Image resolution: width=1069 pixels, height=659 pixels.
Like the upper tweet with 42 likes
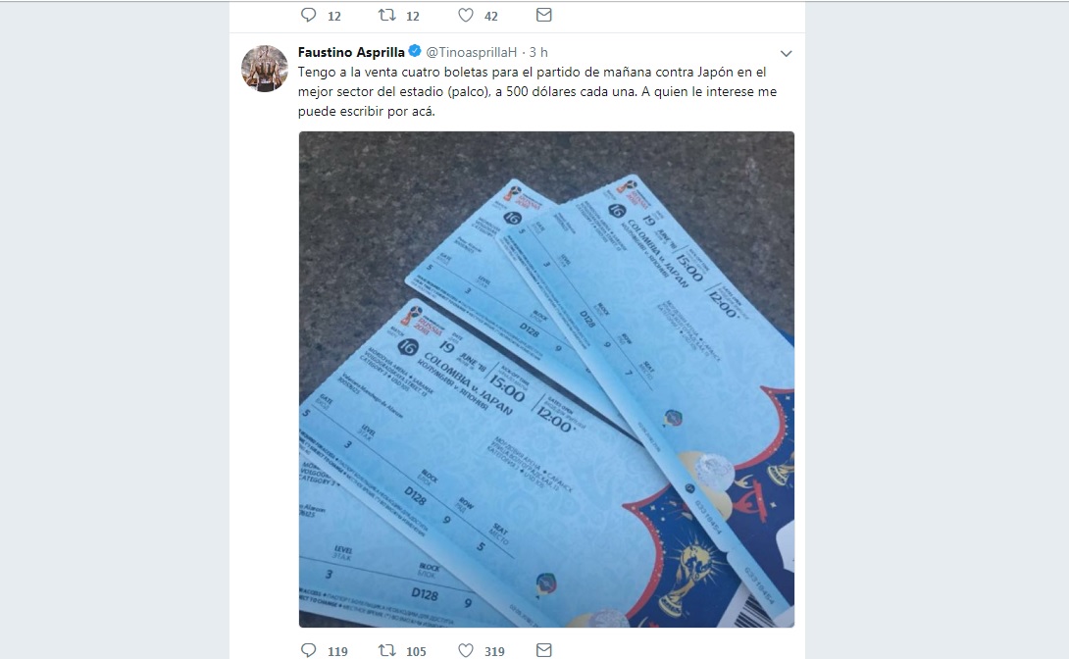[466, 15]
